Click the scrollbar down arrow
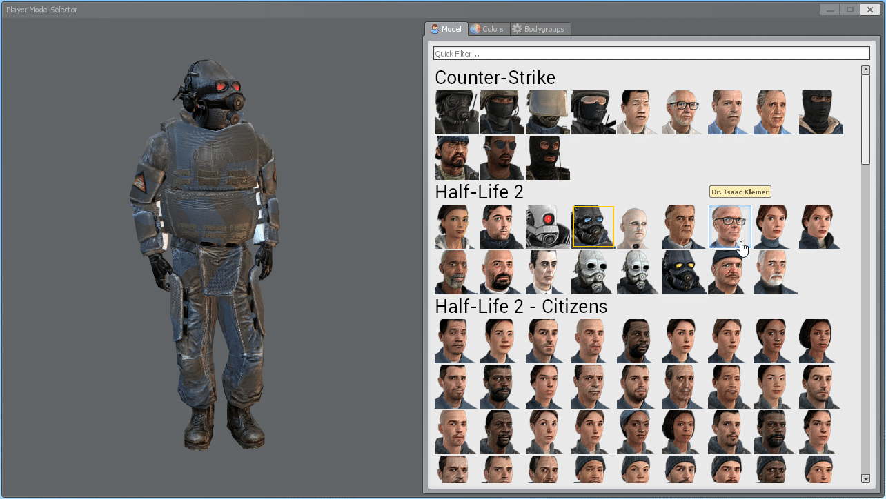 [x=865, y=479]
